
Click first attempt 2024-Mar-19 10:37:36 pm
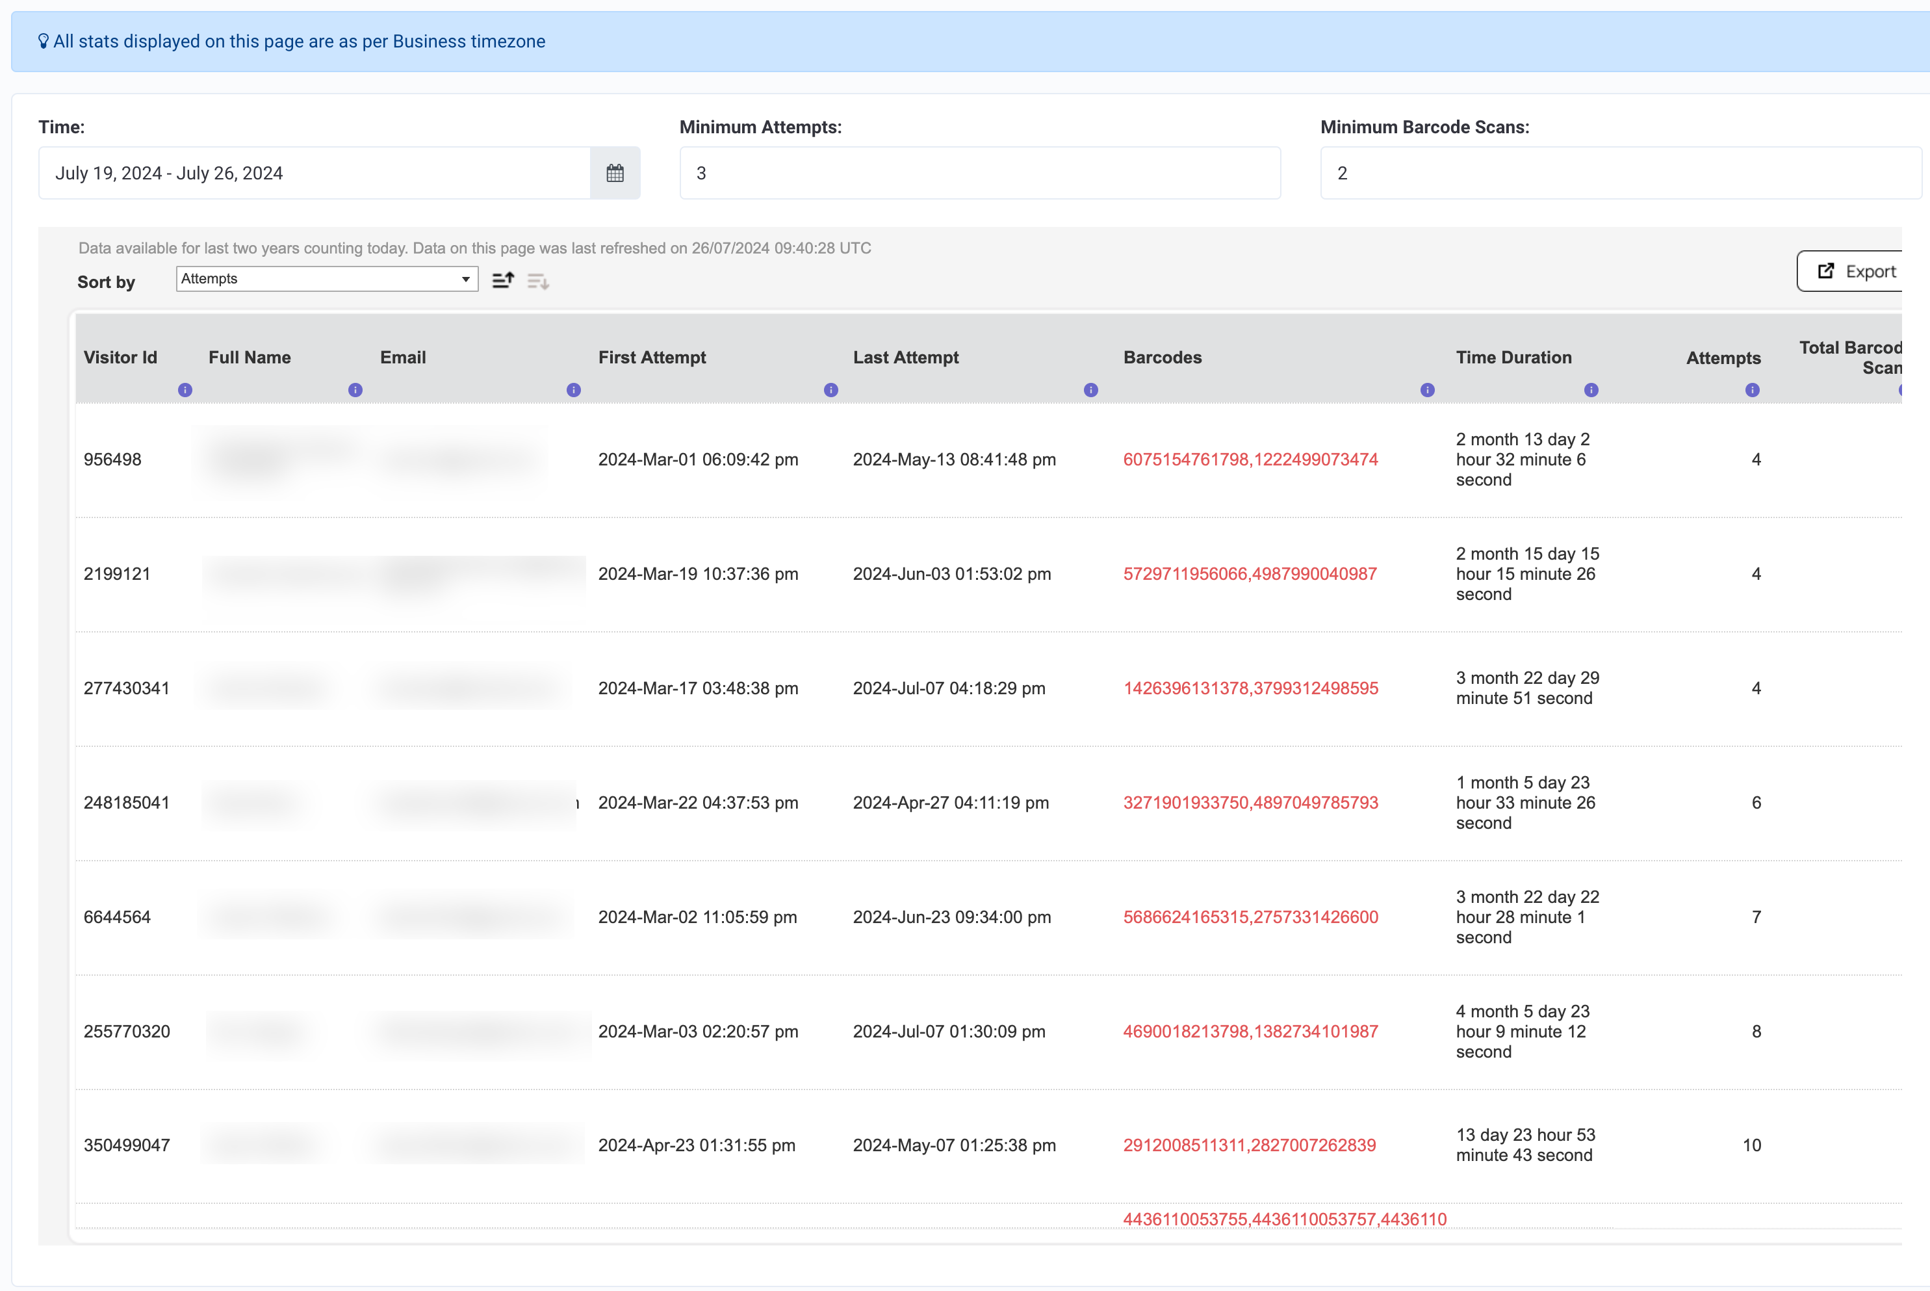pos(698,574)
